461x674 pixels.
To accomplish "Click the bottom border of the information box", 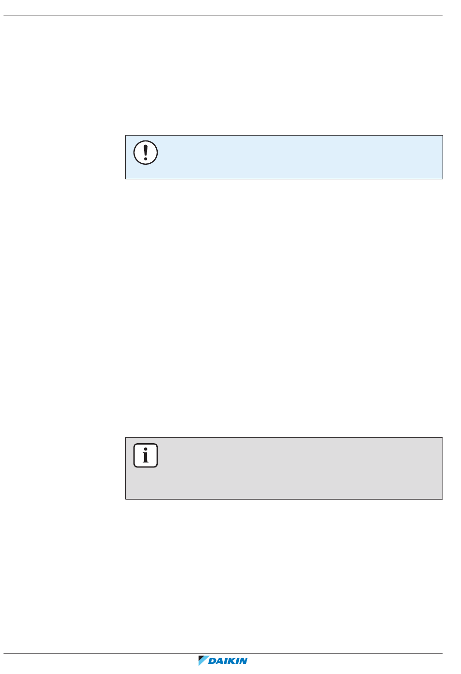I will click(284, 499).
